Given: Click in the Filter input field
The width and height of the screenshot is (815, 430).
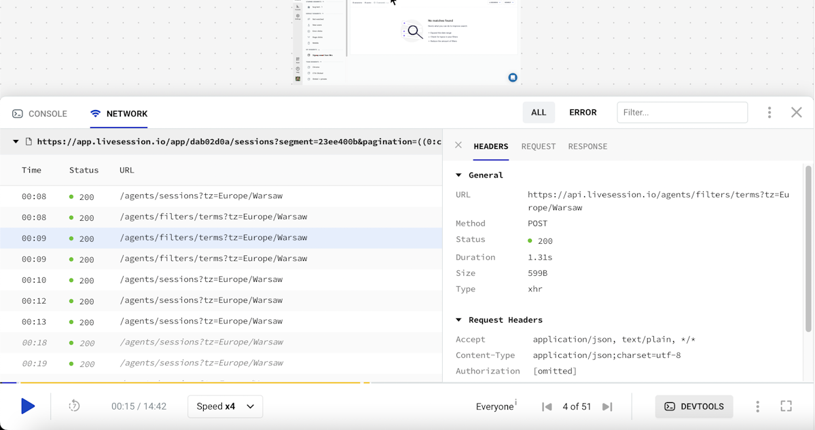Looking at the screenshot, I should pyautogui.click(x=682, y=113).
